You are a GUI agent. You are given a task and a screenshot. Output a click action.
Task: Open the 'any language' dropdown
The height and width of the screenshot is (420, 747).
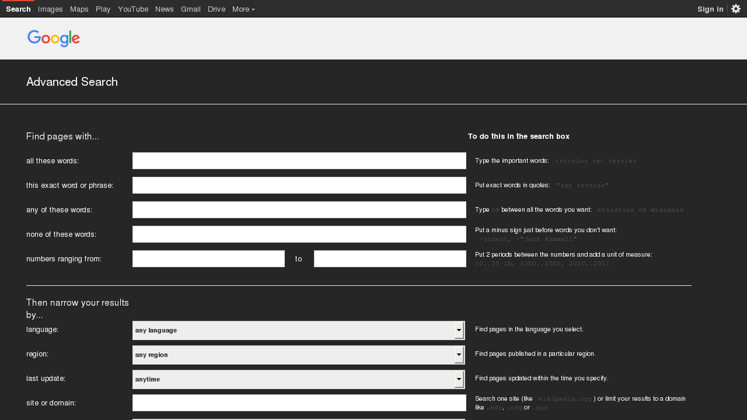(299, 330)
